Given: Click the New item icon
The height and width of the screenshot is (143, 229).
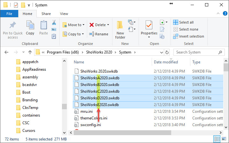Looking at the screenshot, I should (131, 22).
